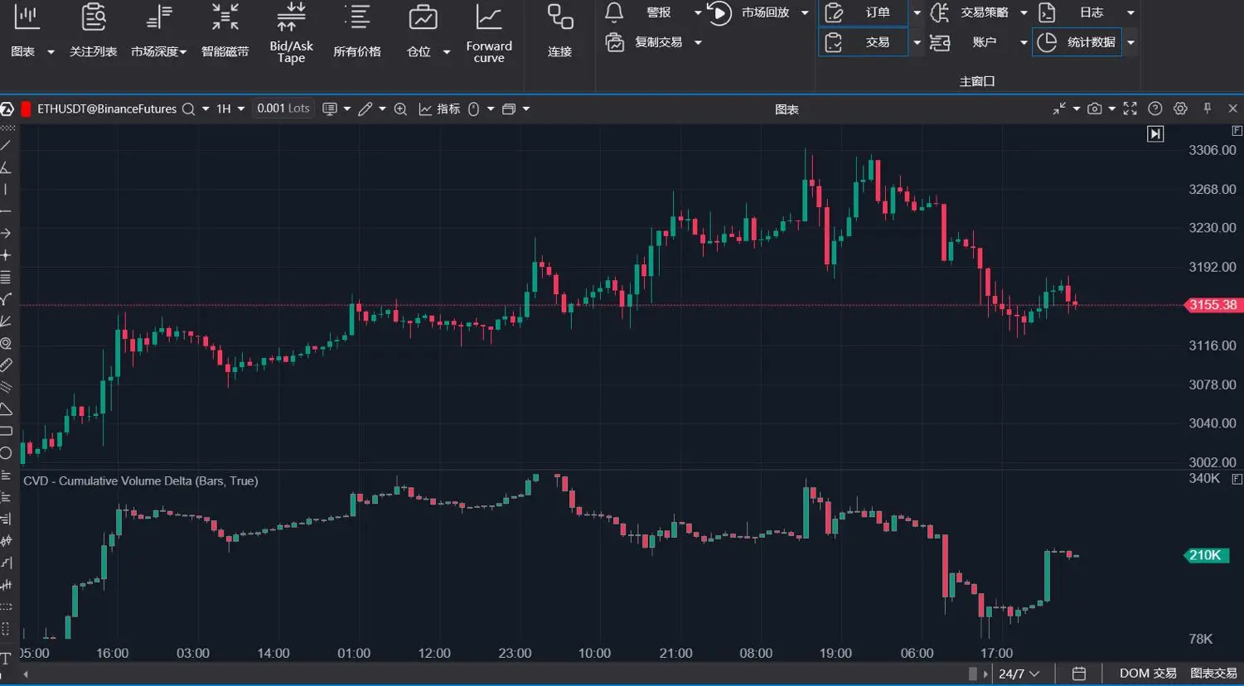Select the ruler measurement tool
Viewport: 1244px width, 686px height.
coord(6,365)
